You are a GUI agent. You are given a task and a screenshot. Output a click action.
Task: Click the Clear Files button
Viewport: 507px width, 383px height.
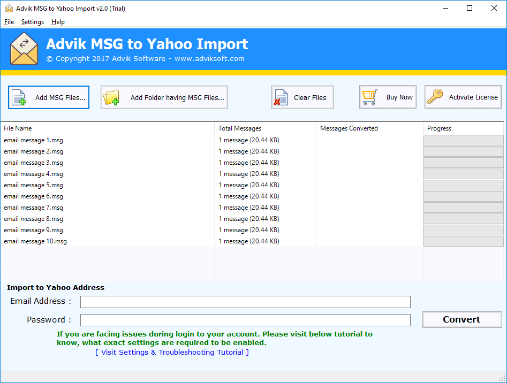302,97
